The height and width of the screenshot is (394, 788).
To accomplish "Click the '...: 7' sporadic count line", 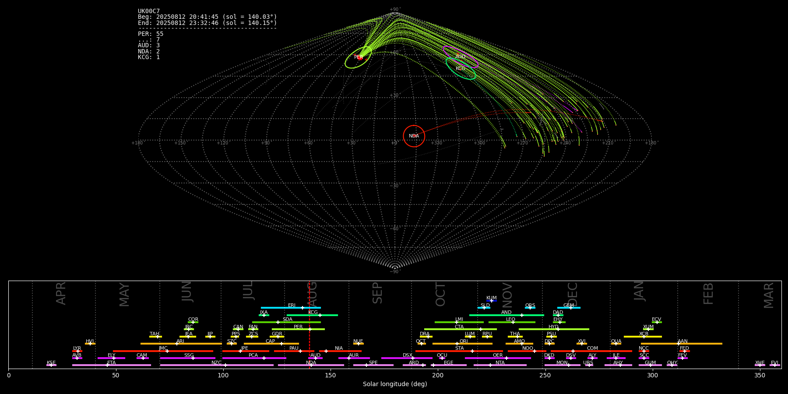I will click(149, 40).
